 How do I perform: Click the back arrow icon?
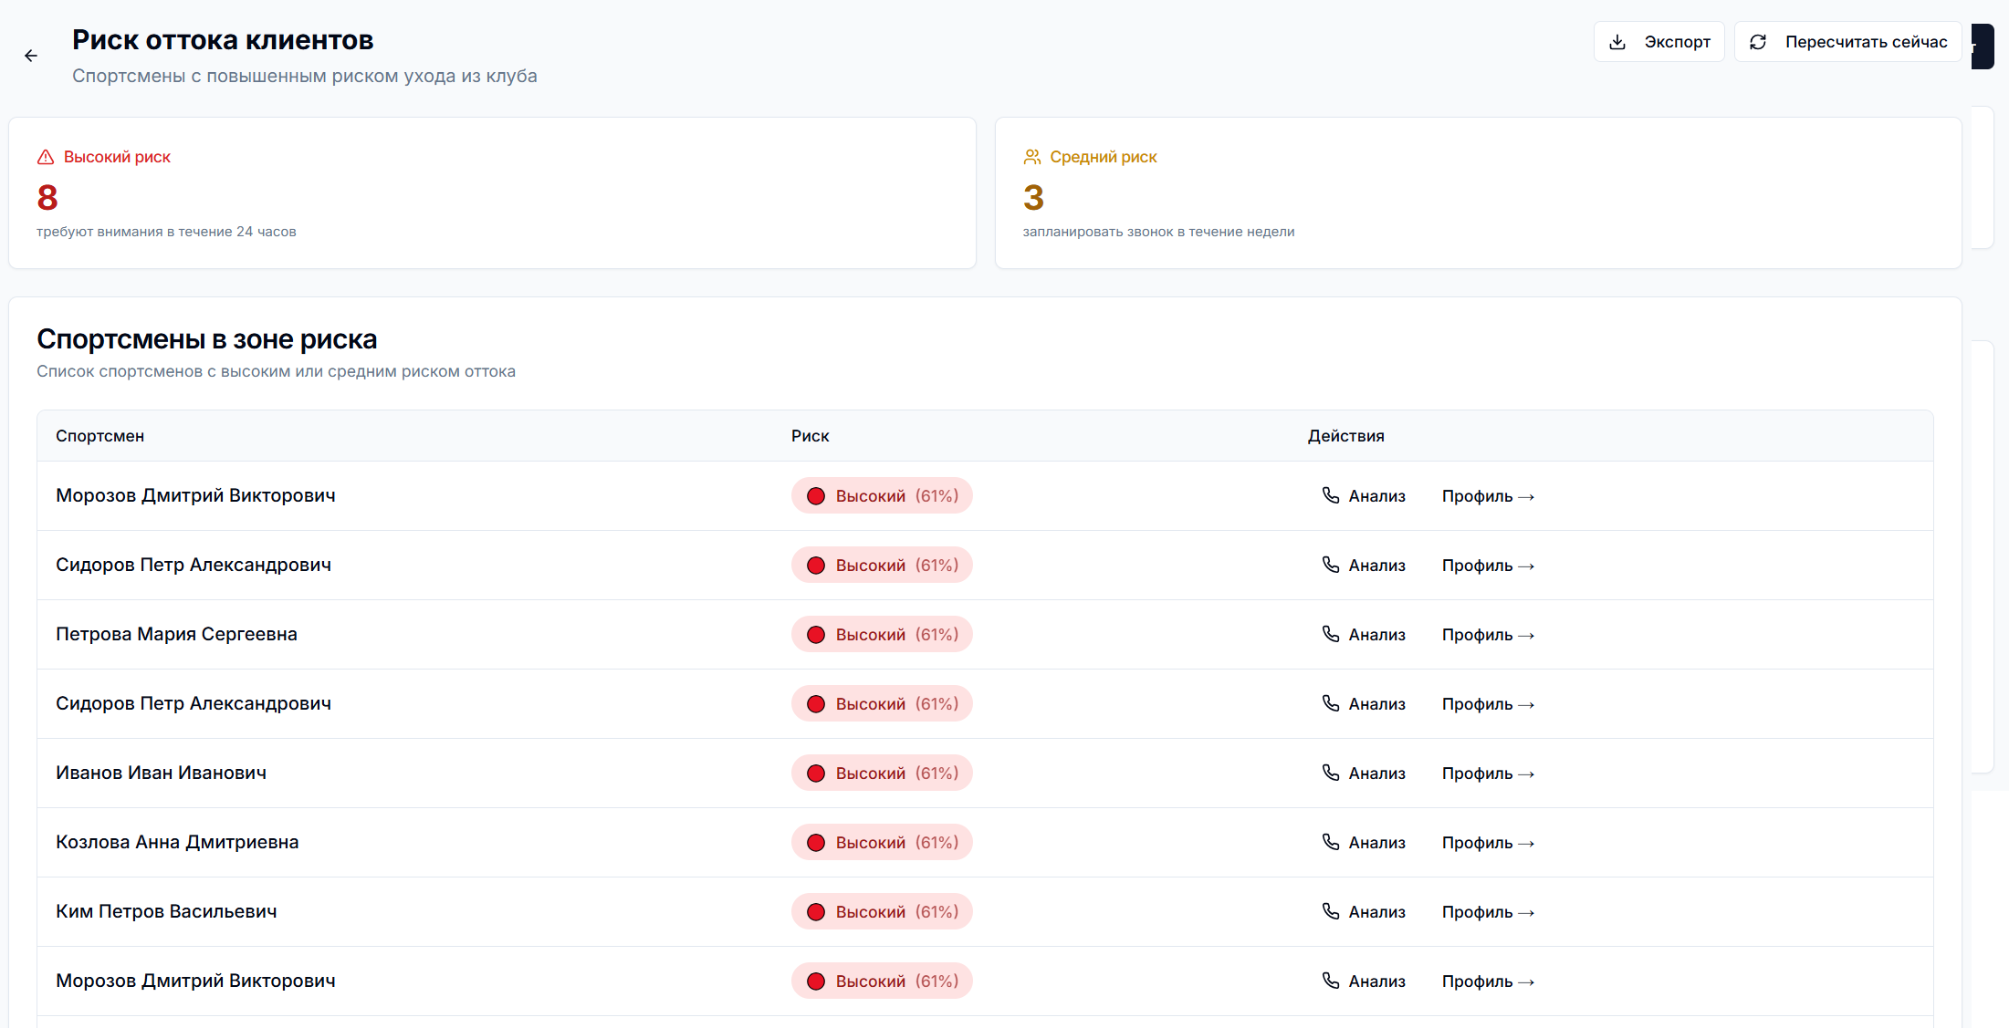[31, 56]
